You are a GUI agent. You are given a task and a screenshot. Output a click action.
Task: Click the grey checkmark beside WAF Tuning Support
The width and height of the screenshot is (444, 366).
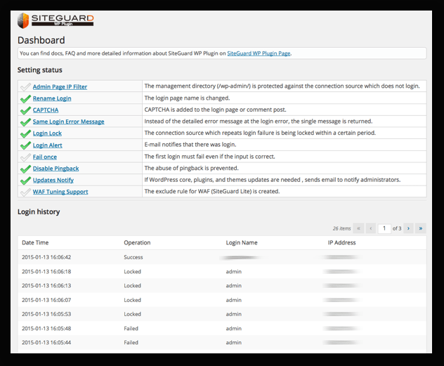tap(25, 192)
